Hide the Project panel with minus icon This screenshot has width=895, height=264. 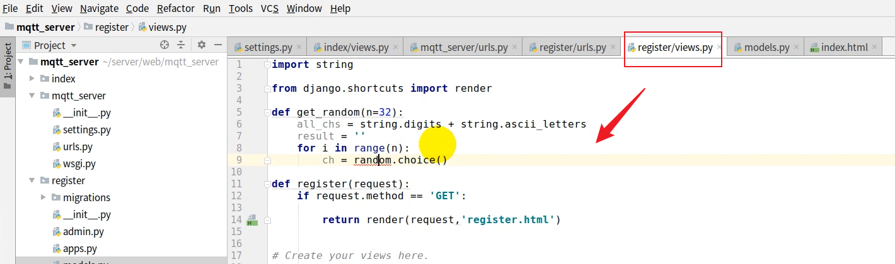click(218, 45)
